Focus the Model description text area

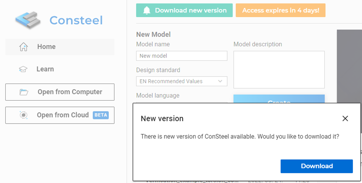point(279,70)
